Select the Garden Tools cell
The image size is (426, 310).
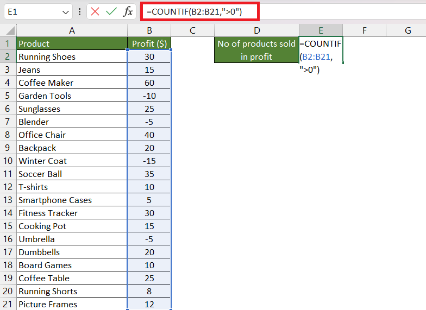(72, 96)
